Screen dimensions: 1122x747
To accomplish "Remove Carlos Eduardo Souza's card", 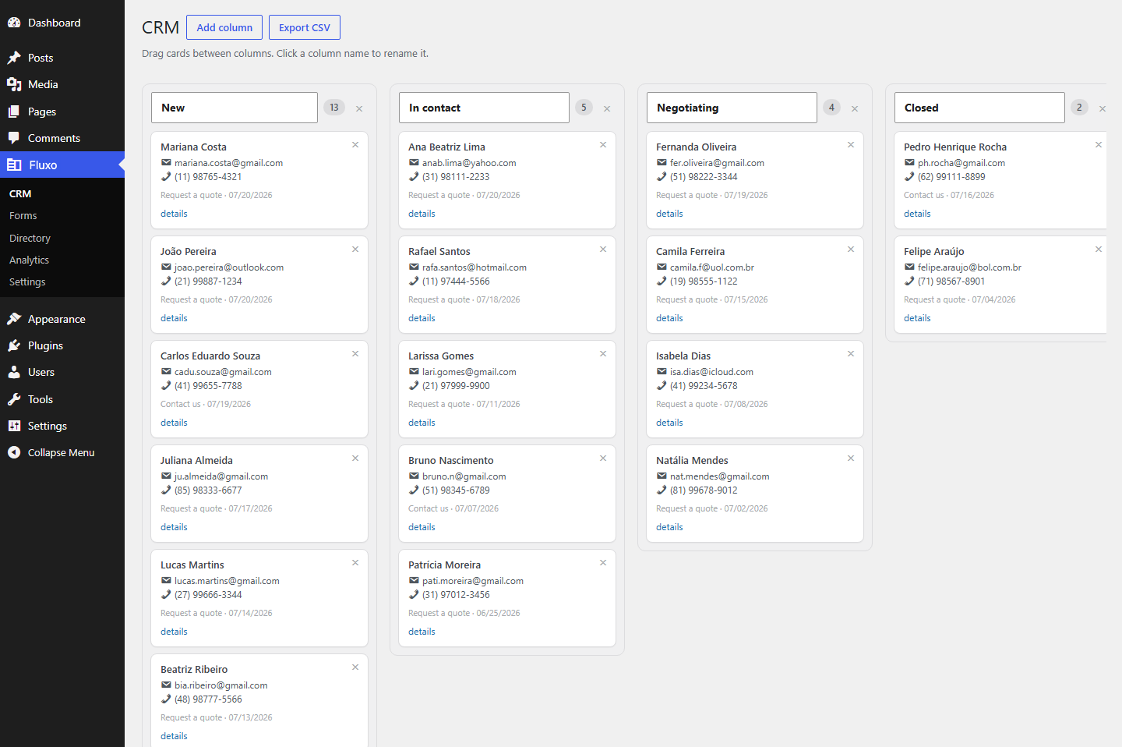I will (355, 354).
